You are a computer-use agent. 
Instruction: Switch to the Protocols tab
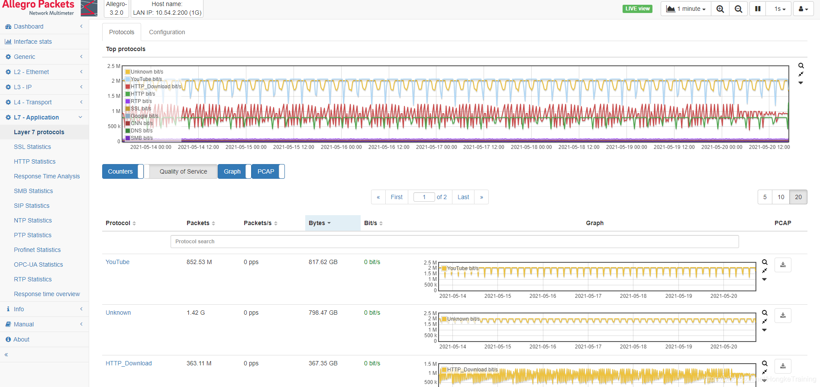[122, 32]
